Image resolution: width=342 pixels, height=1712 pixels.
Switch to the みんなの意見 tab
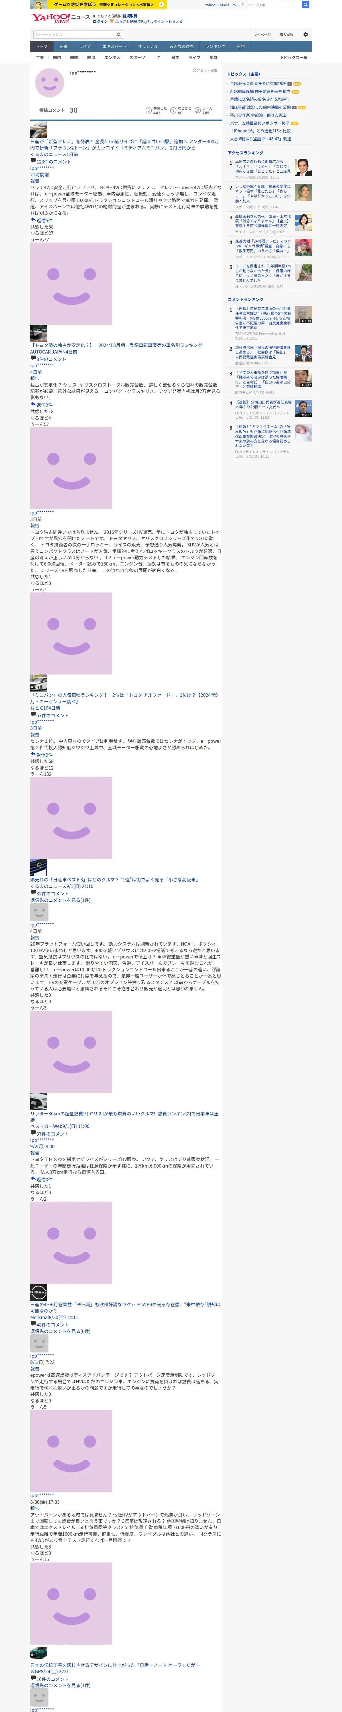pos(181,47)
